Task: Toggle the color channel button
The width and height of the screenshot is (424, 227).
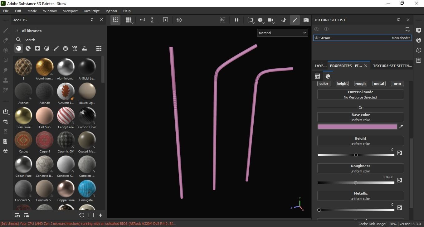Action: click(324, 84)
